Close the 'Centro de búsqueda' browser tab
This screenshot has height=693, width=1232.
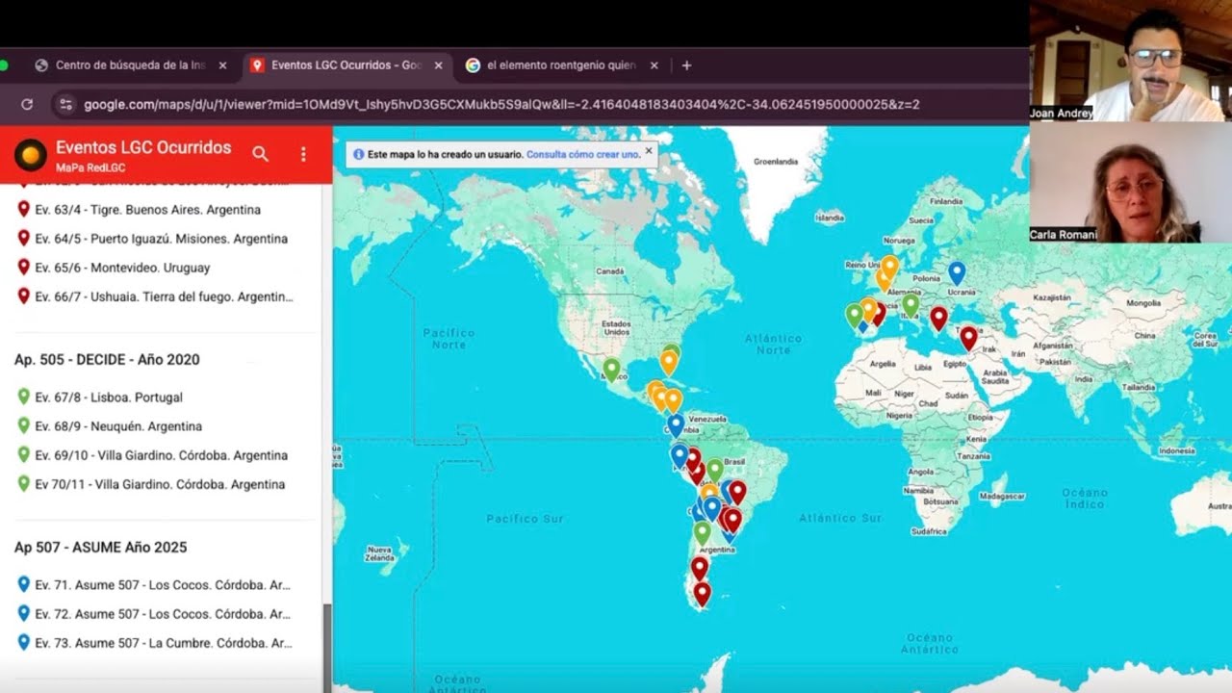pyautogui.click(x=222, y=65)
